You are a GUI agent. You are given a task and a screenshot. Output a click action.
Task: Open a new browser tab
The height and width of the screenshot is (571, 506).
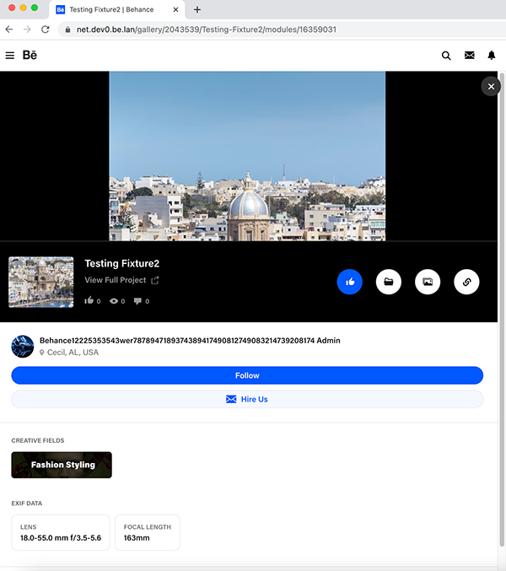(197, 9)
